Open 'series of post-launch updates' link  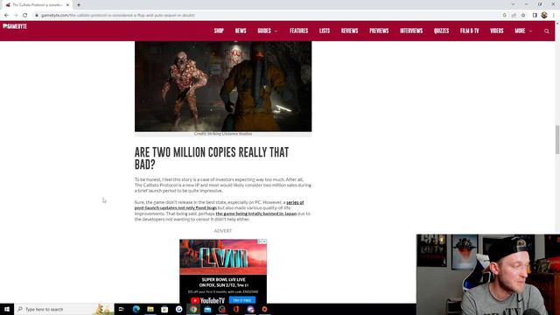(x=219, y=205)
